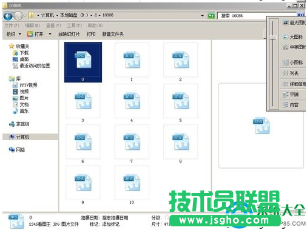Viewport: 307px width, 230px height.
Task: Click the 打开 toolbar button
Action: click(x=35, y=34)
